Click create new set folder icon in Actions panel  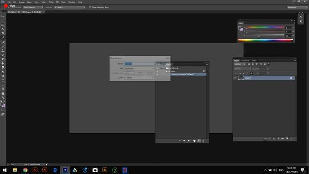pos(194,141)
